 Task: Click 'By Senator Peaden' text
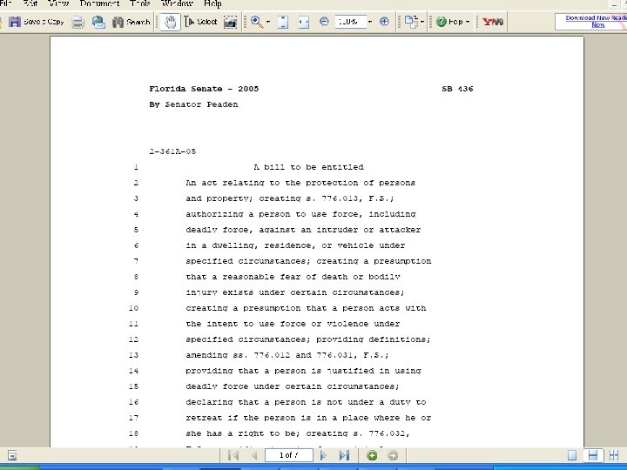click(x=193, y=104)
